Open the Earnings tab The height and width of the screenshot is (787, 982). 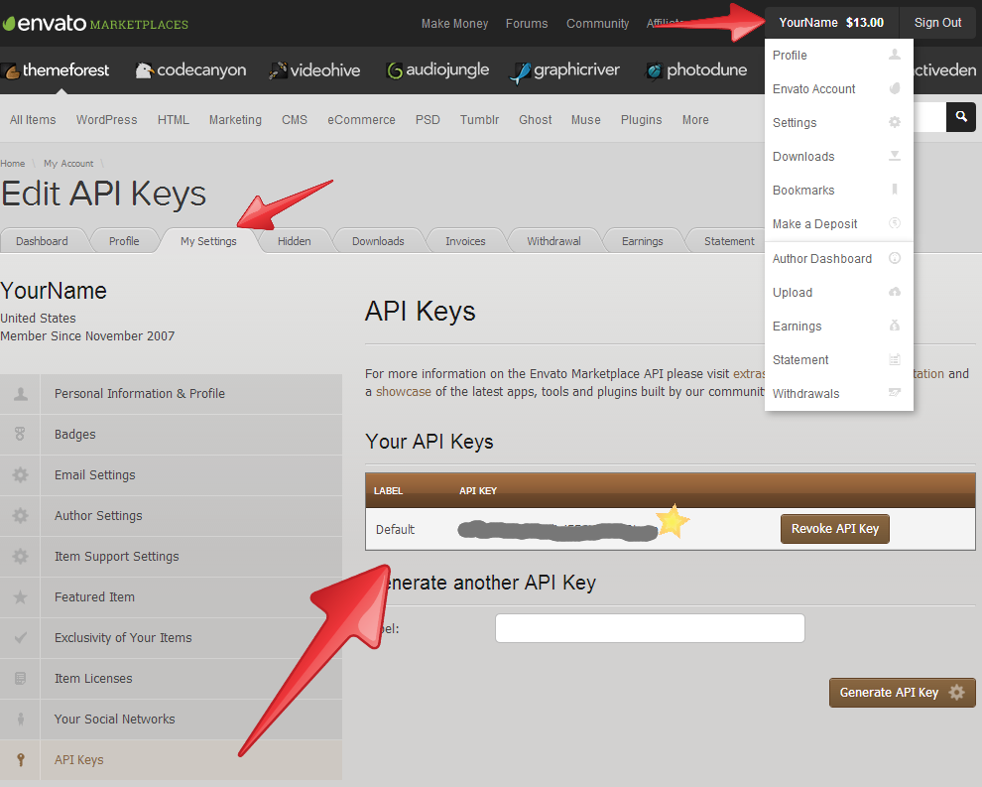[642, 241]
